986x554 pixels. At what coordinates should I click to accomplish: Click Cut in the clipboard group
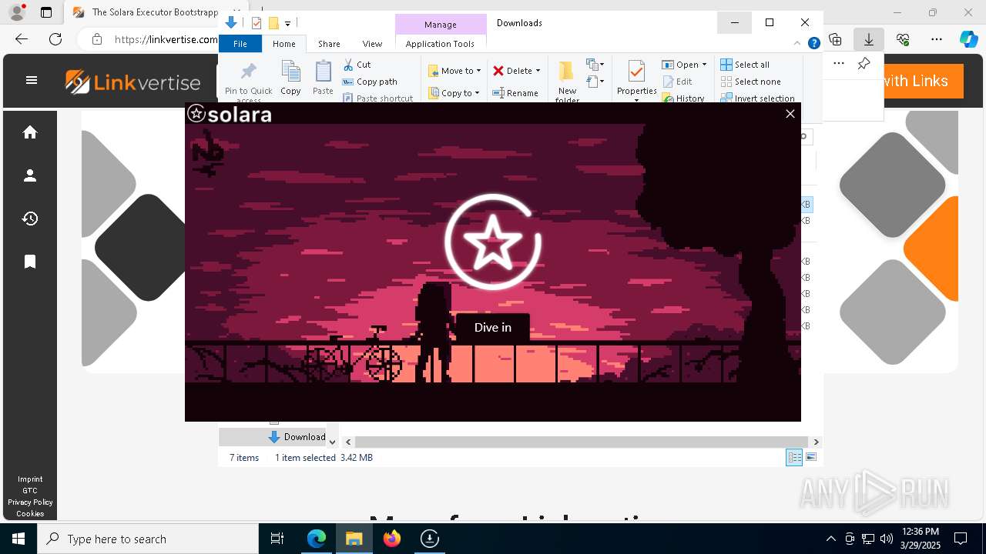tap(357, 65)
